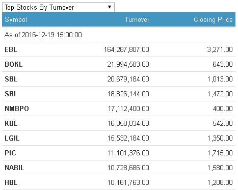Viewport: 238px width, 190px height.
Task: Select closing price 1,580.00
Action: coord(220,168)
